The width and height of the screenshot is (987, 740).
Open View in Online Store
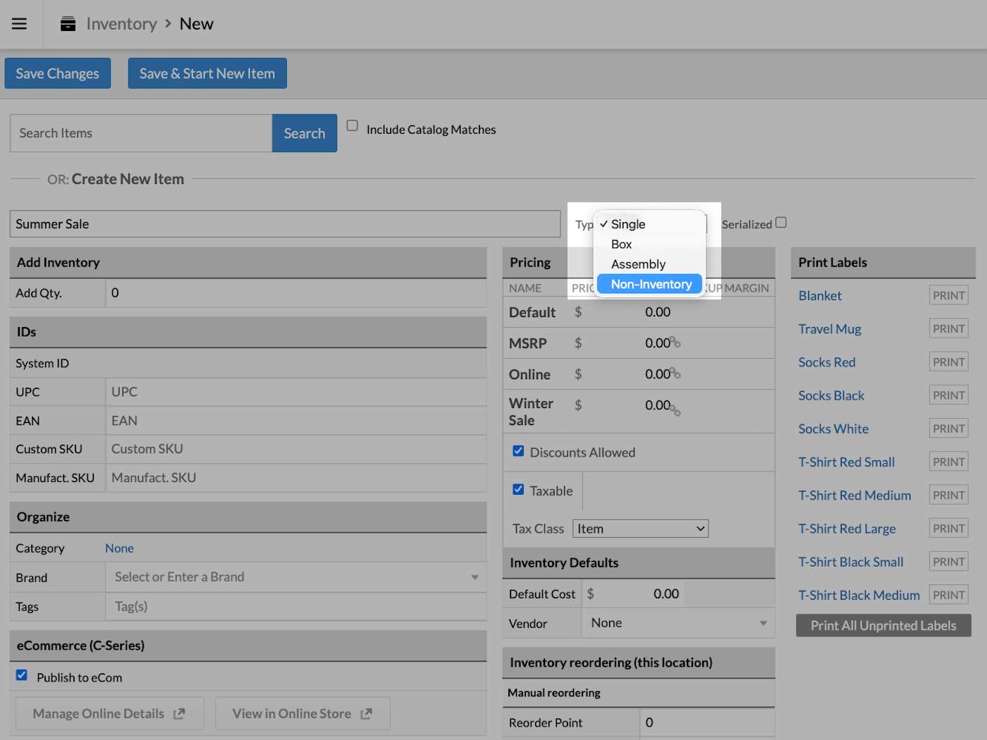[303, 714]
